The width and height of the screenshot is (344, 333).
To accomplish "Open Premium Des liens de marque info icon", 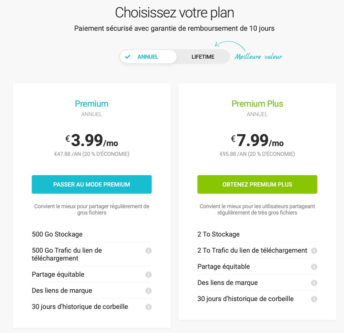I will click(149, 291).
